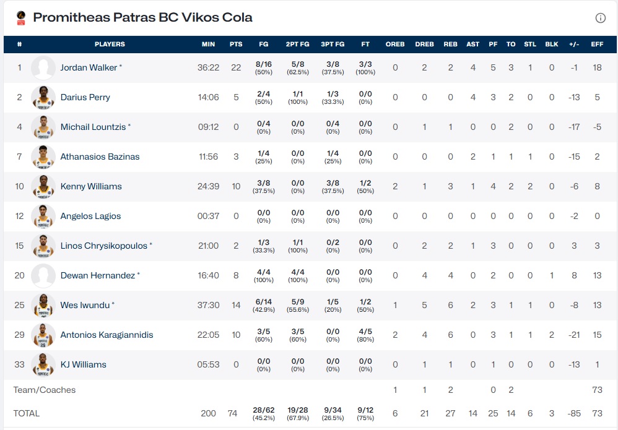Open Michail Lountzis player profile link
Image resolution: width=618 pixels, height=430 pixels.
tap(95, 127)
